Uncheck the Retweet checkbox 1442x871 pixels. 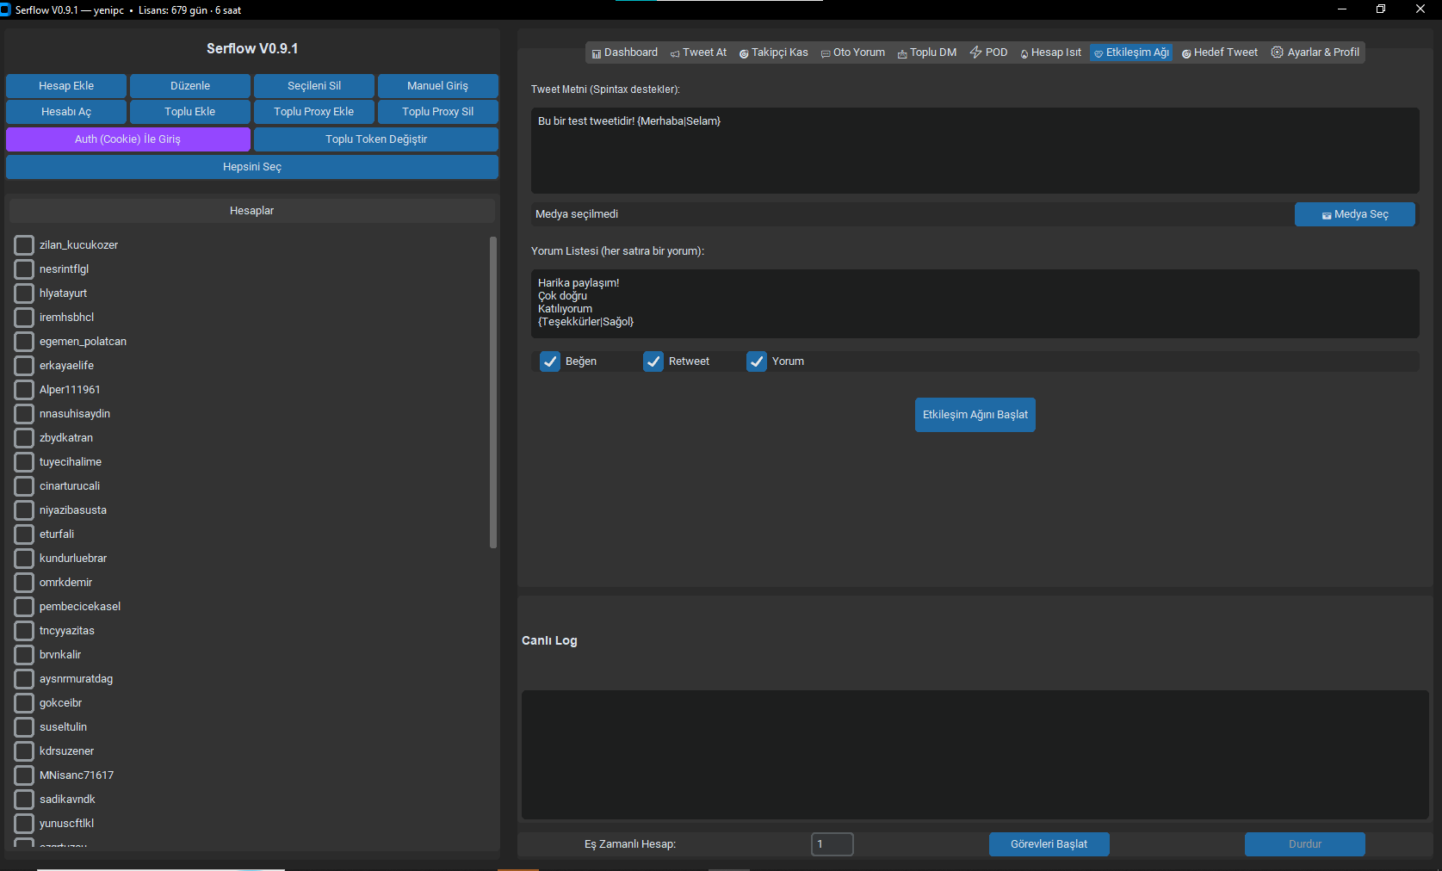653,361
